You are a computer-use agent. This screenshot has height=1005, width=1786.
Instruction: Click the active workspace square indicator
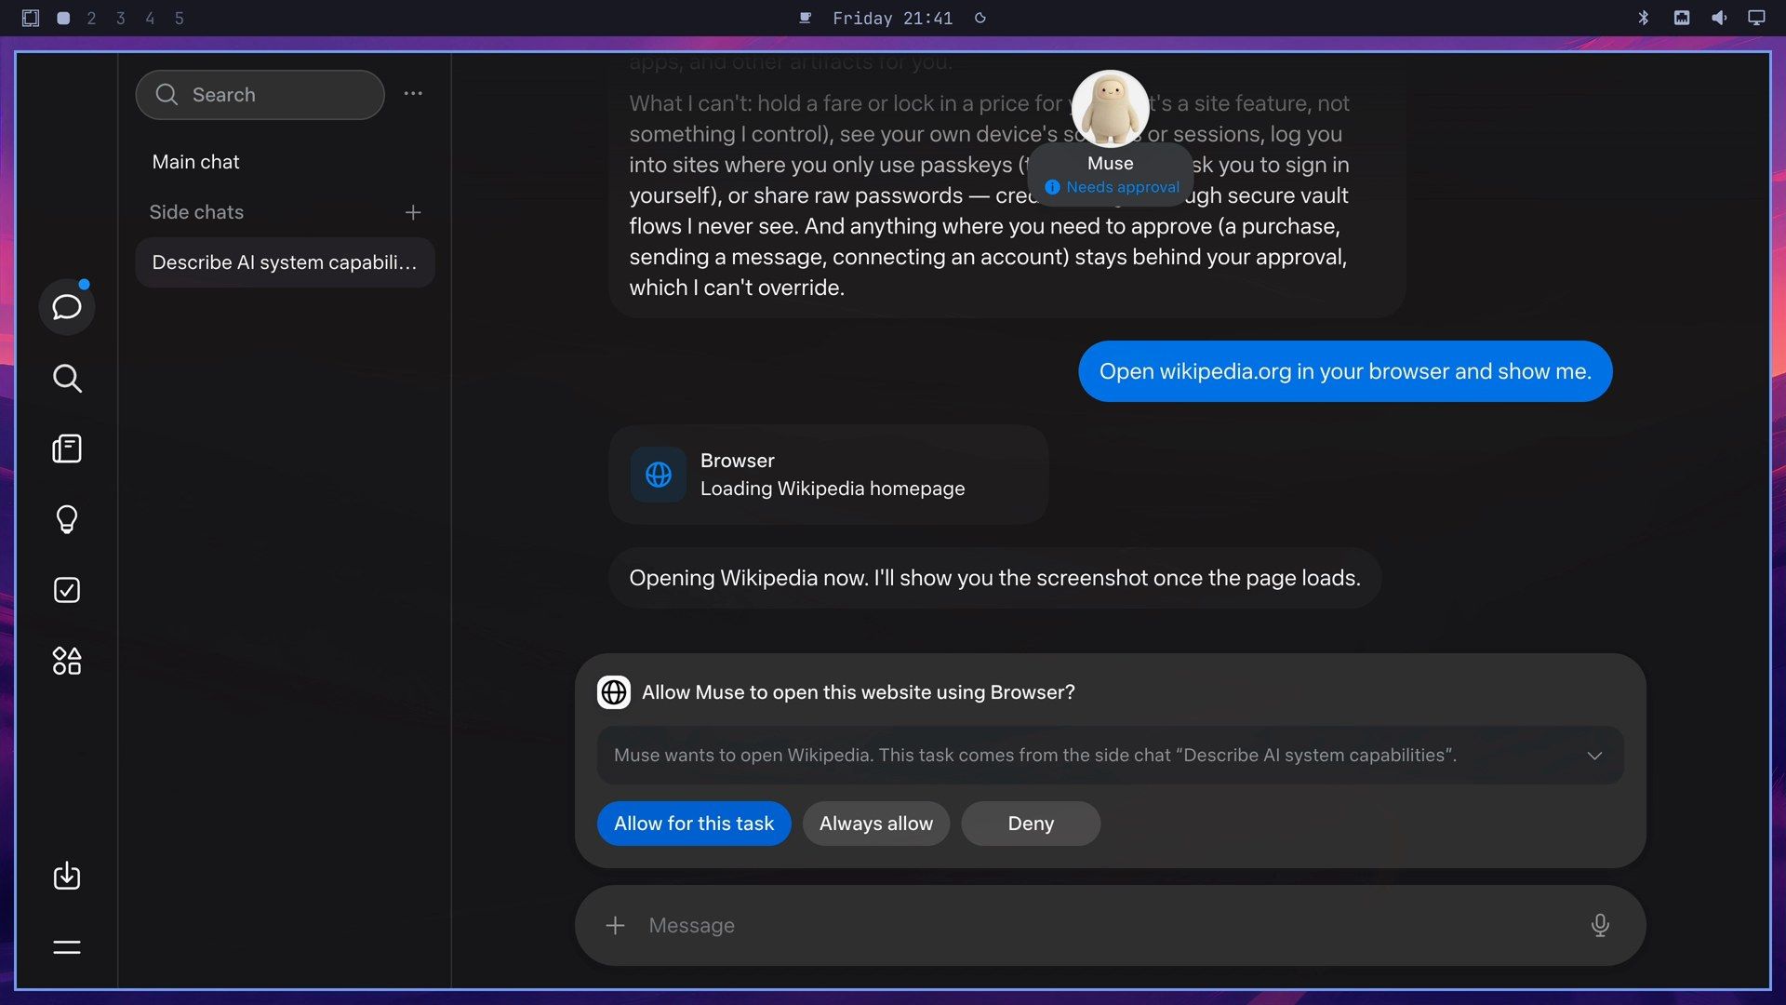pyautogui.click(x=63, y=18)
